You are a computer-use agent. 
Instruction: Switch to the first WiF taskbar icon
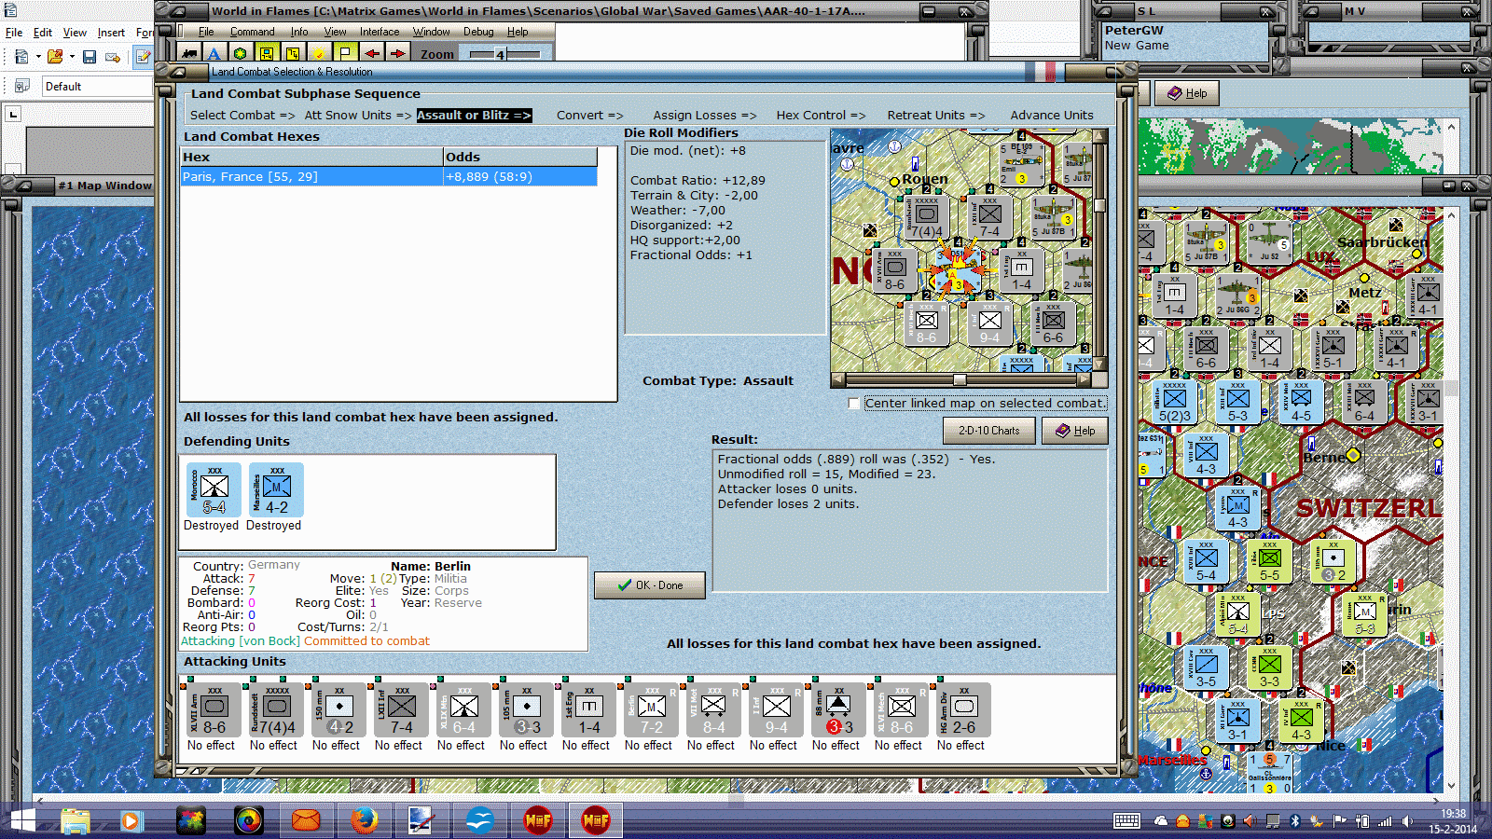[x=538, y=820]
